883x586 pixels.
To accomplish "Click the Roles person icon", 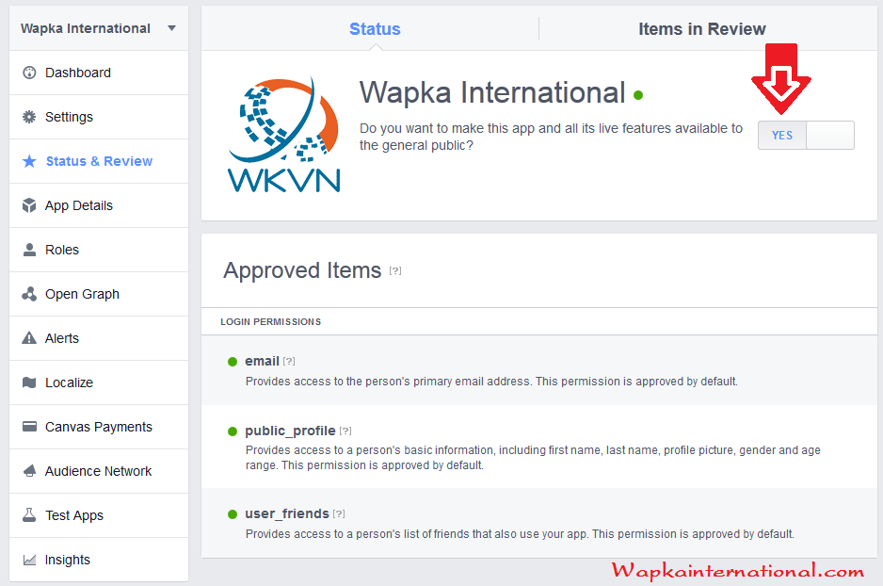I will [29, 250].
